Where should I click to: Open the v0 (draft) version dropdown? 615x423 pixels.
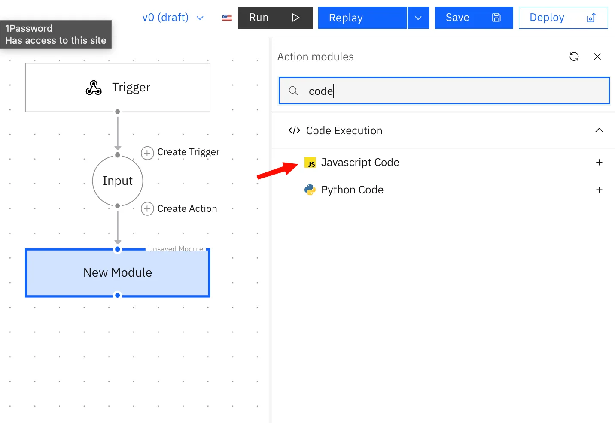click(173, 18)
